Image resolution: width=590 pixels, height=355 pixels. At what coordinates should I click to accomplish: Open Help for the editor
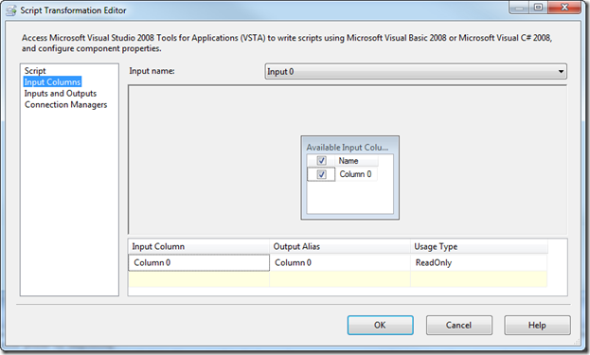point(537,325)
